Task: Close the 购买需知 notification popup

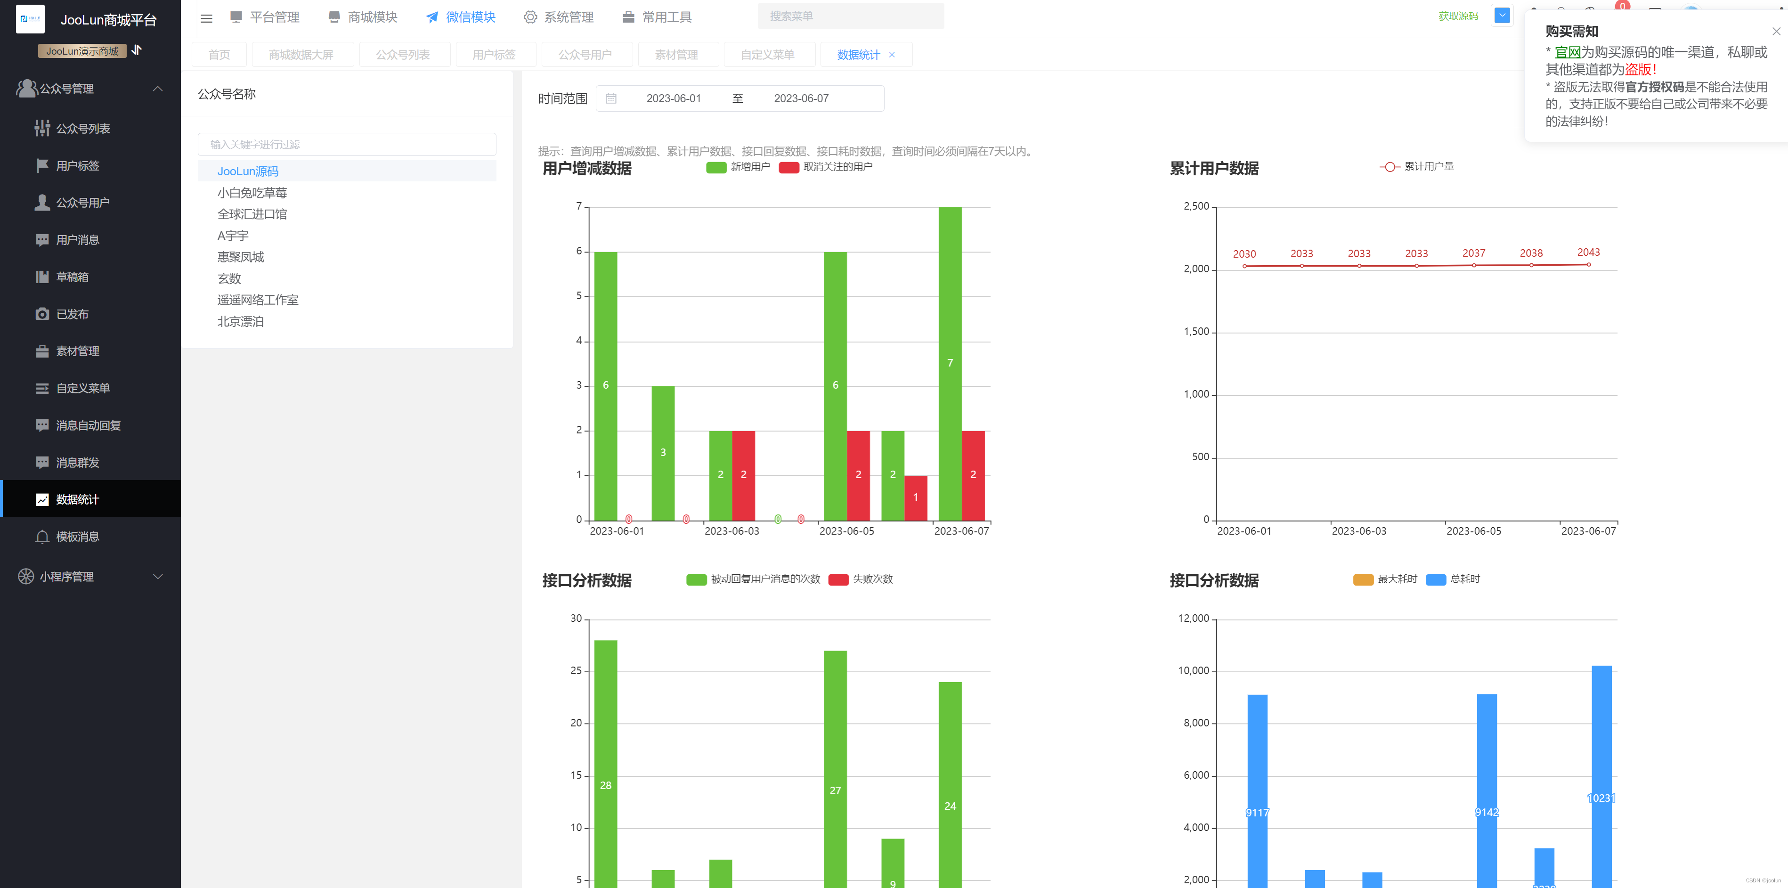Action: pyautogui.click(x=1776, y=31)
